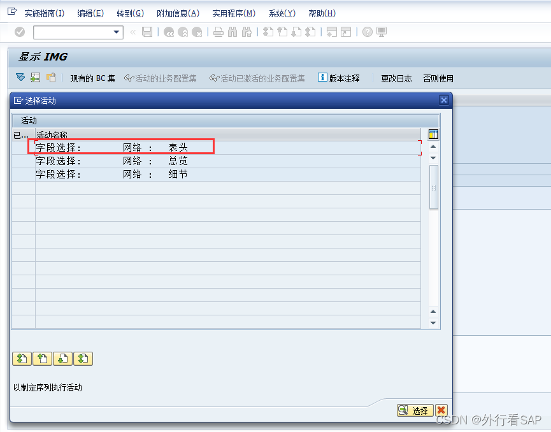The width and height of the screenshot is (551, 432).
Task: Click the Customize Local Layout monitor icon
Action: coord(382,32)
